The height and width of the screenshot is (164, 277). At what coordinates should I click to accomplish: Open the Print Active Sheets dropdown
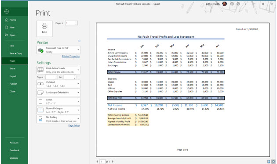(x=58, y=70)
